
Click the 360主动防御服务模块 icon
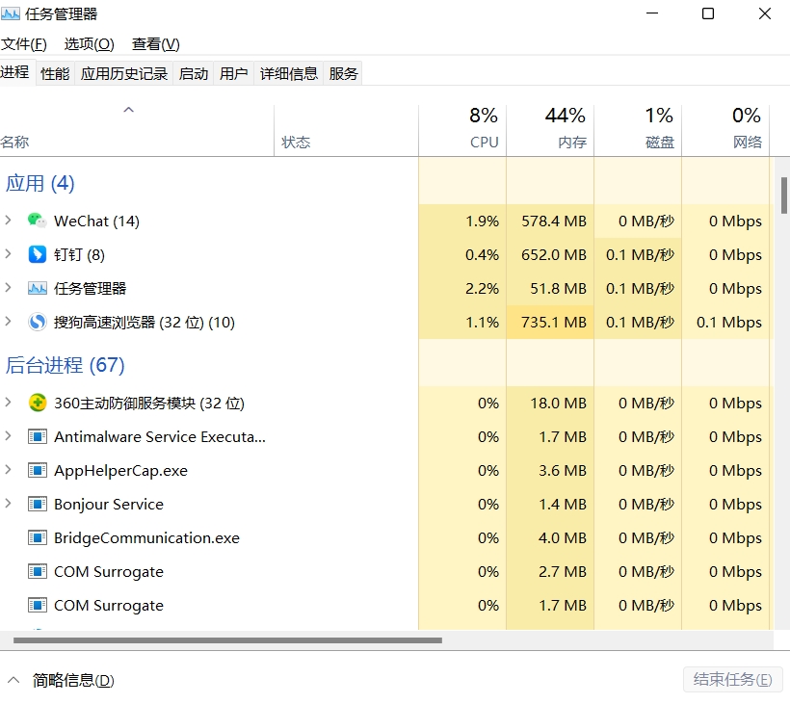pyautogui.click(x=37, y=403)
